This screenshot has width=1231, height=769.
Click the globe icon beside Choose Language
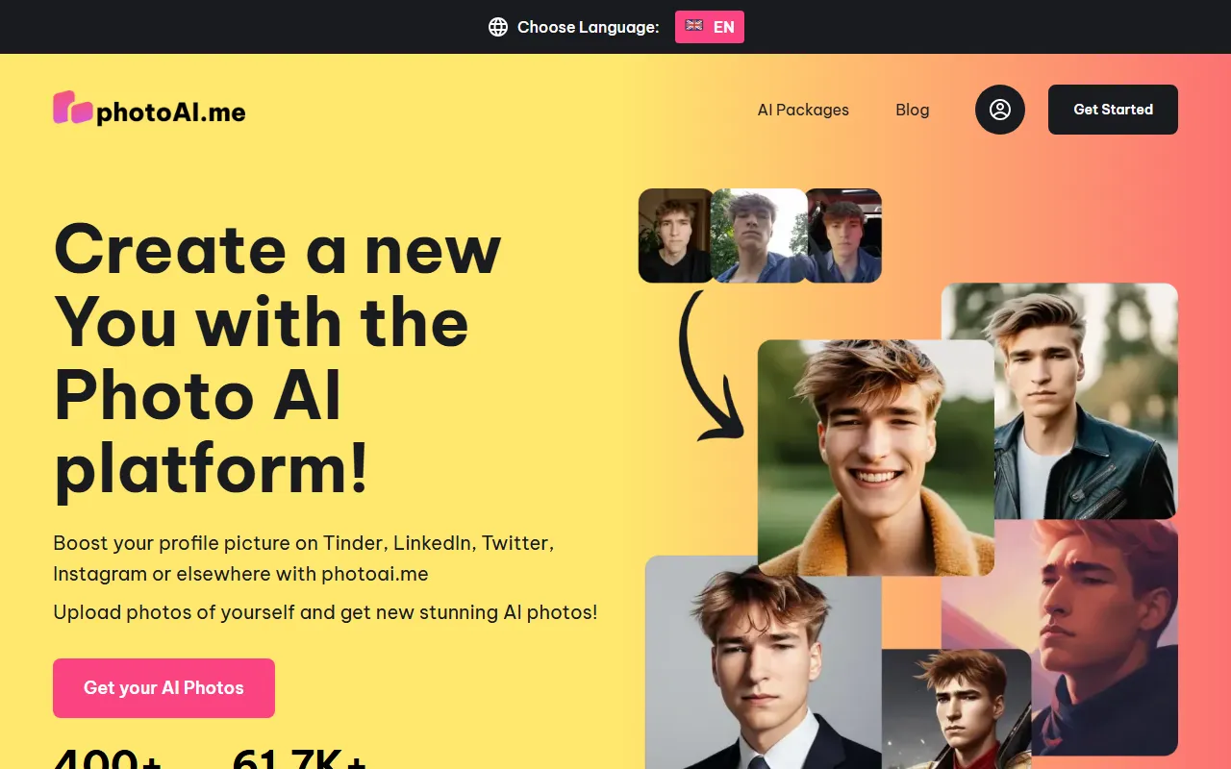498,27
